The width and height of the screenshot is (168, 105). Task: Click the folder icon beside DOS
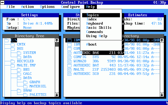13,49
